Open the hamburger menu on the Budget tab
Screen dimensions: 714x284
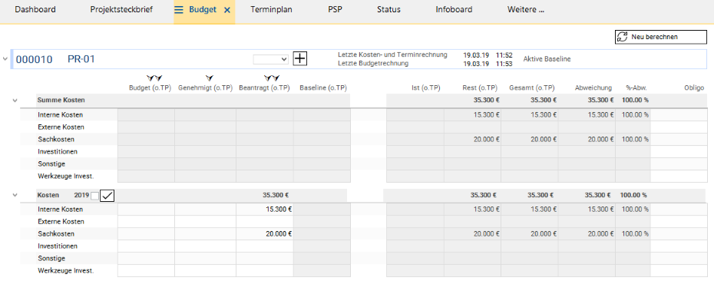click(179, 9)
